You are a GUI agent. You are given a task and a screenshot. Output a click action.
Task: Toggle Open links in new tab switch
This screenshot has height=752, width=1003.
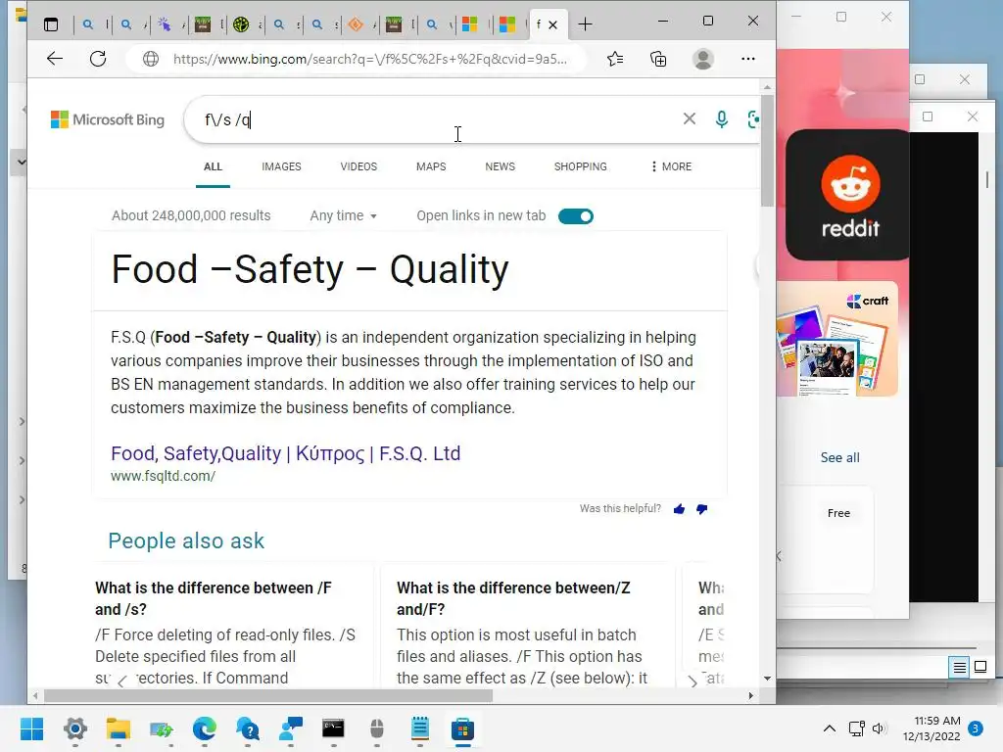click(x=576, y=216)
